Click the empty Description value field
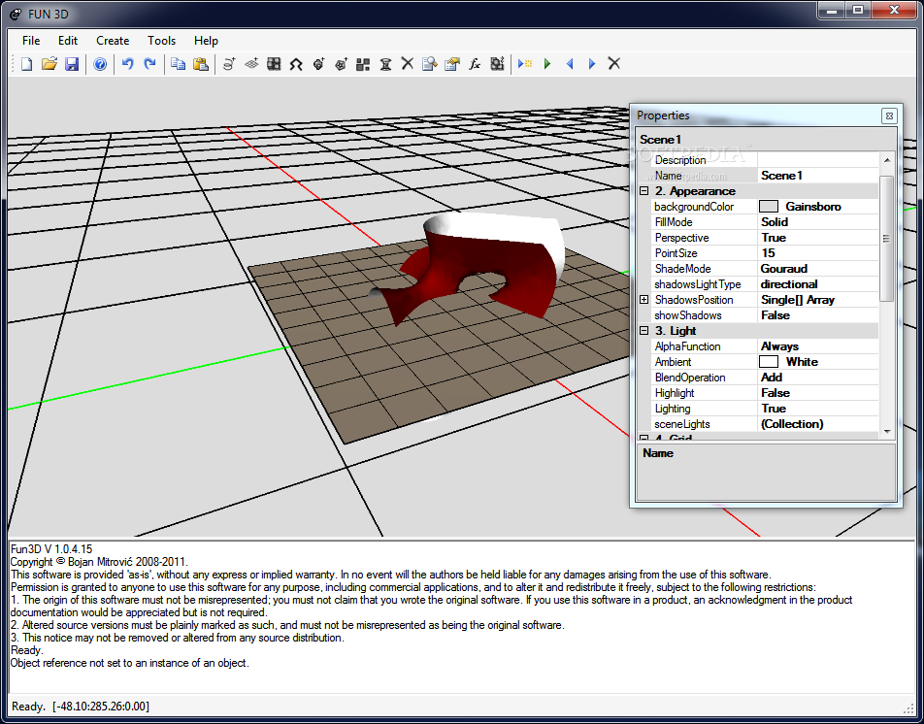 point(818,160)
